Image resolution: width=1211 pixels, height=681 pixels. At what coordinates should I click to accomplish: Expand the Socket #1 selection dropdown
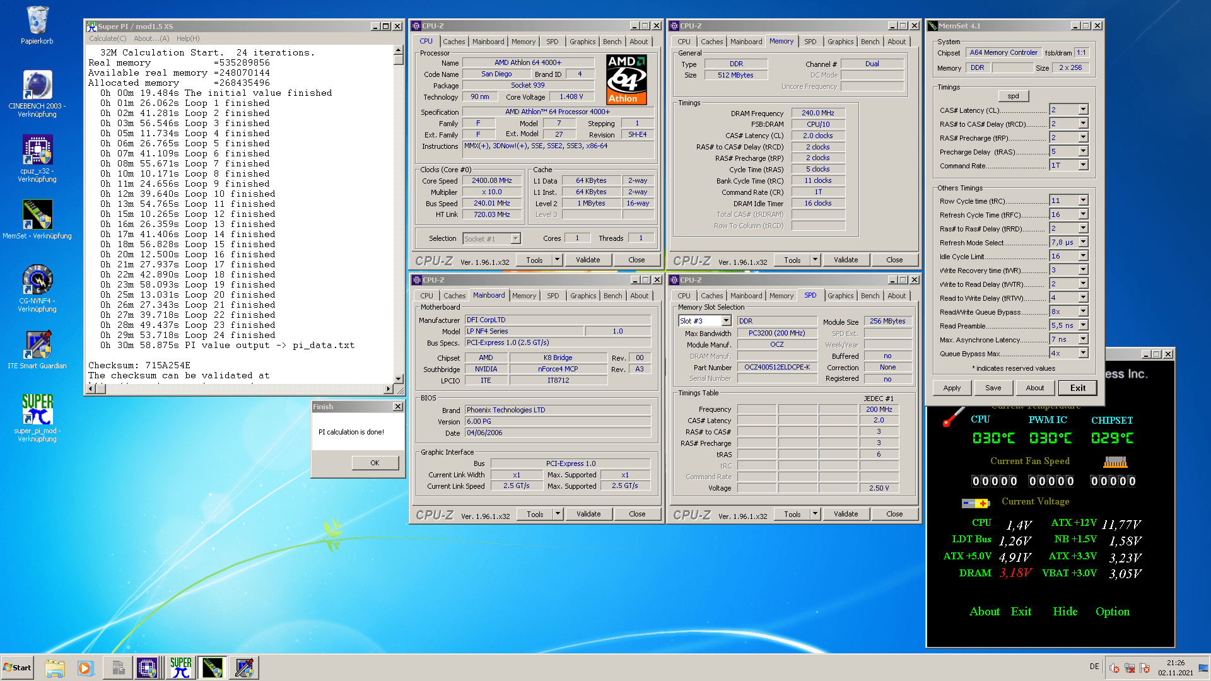coord(515,239)
